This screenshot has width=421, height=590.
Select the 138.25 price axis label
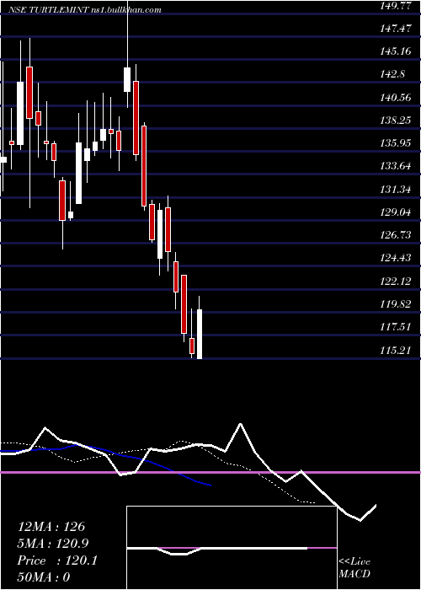tap(395, 121)
